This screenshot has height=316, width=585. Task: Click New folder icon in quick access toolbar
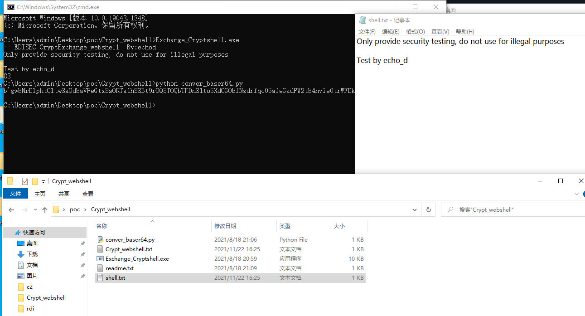[x=35, y=181]
